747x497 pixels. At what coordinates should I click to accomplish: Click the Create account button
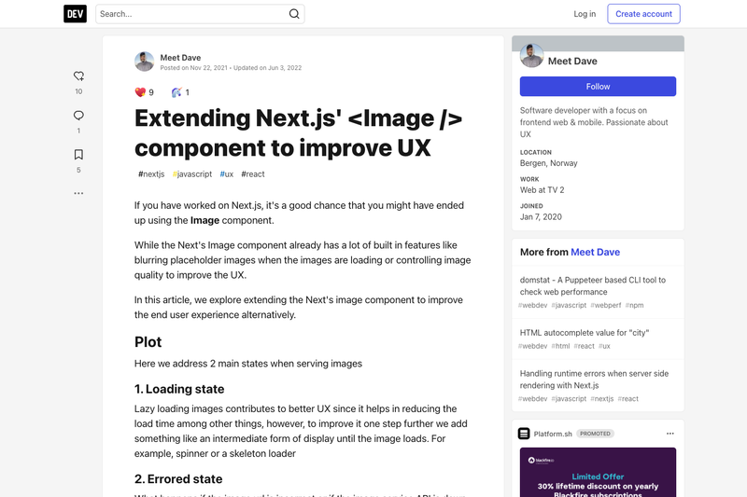point(643,14)
